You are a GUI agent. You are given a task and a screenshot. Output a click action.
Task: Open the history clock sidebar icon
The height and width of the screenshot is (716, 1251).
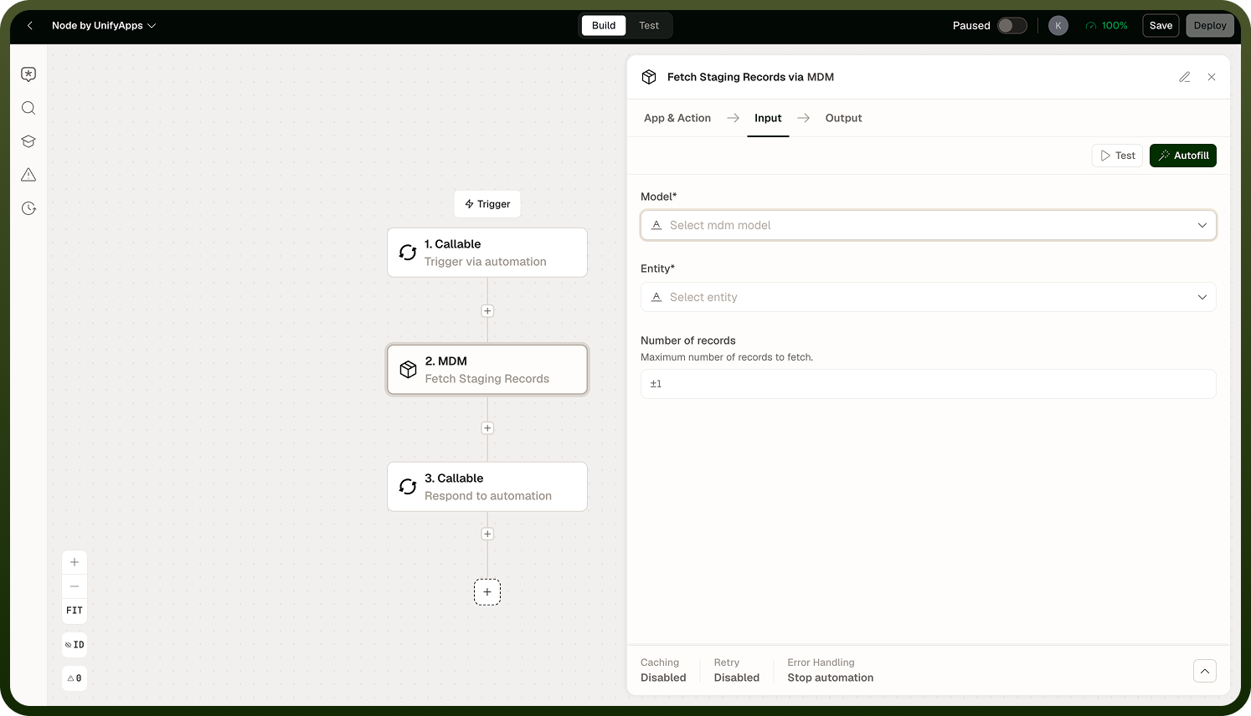pyautogui.click(x=28, y=208)
